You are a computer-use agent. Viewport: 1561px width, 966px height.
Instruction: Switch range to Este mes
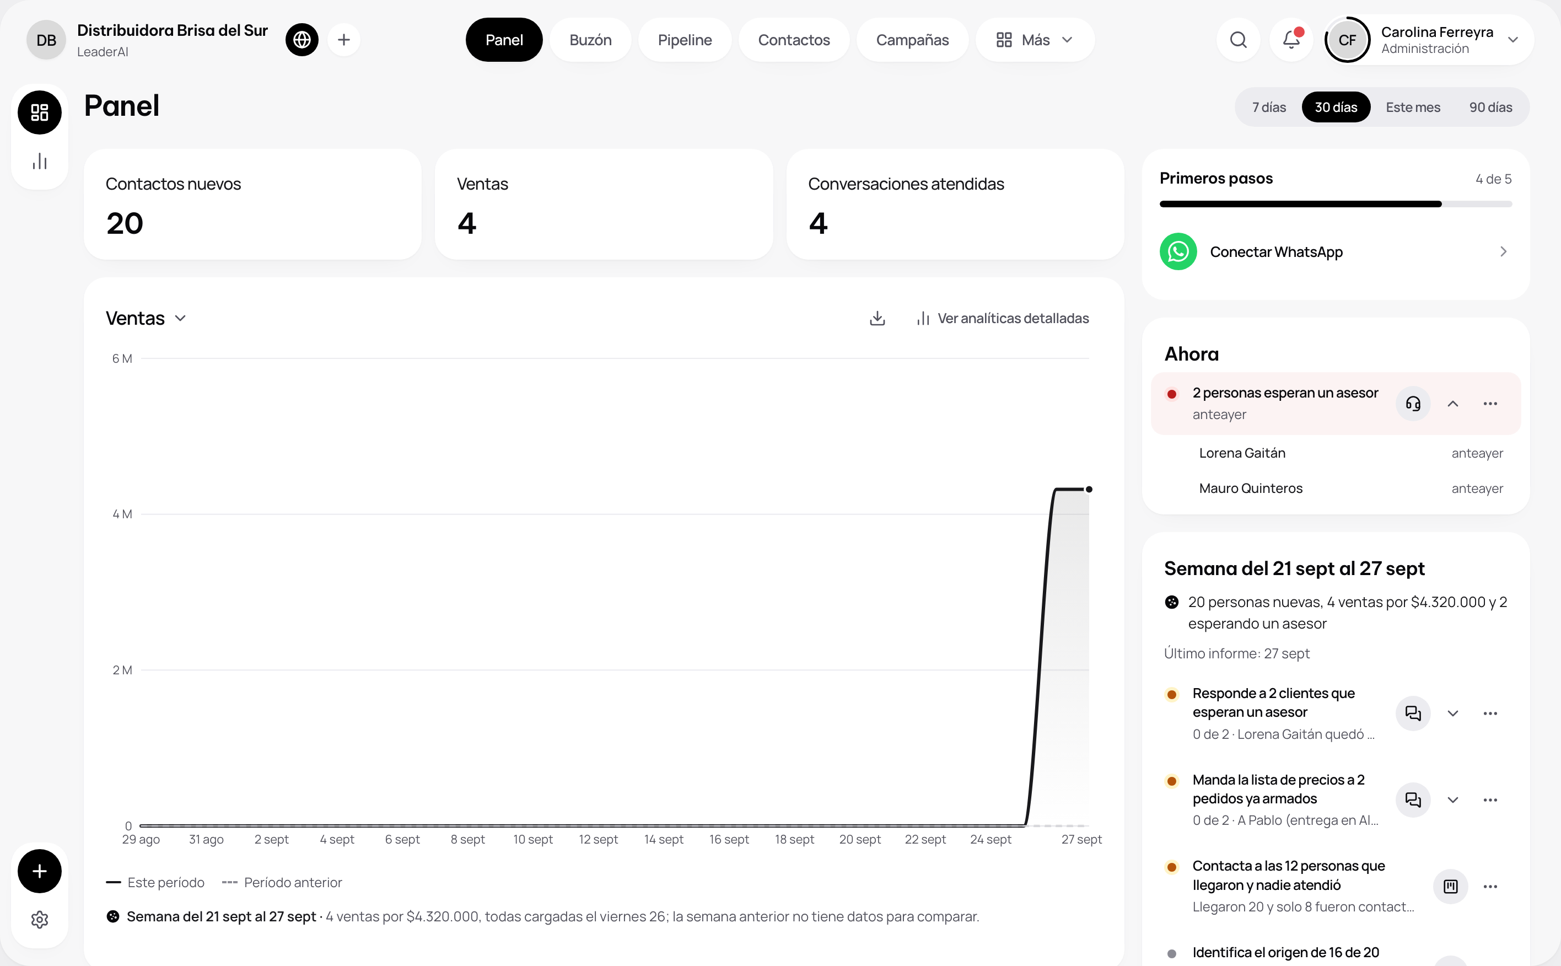[1413, 108]
